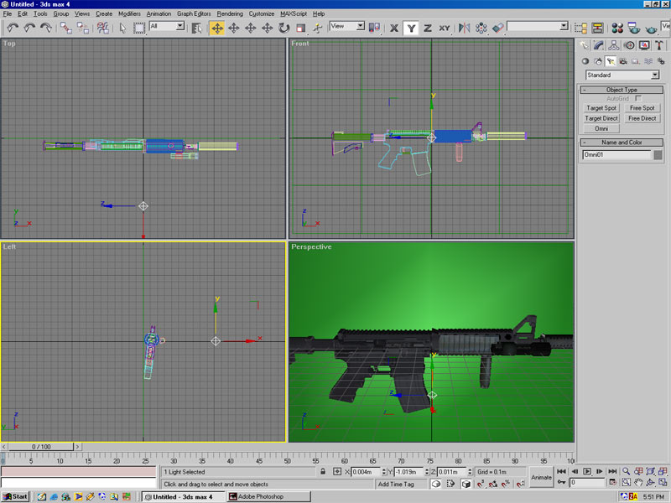Open the Hierarchy command panel tab

[614, 46]
